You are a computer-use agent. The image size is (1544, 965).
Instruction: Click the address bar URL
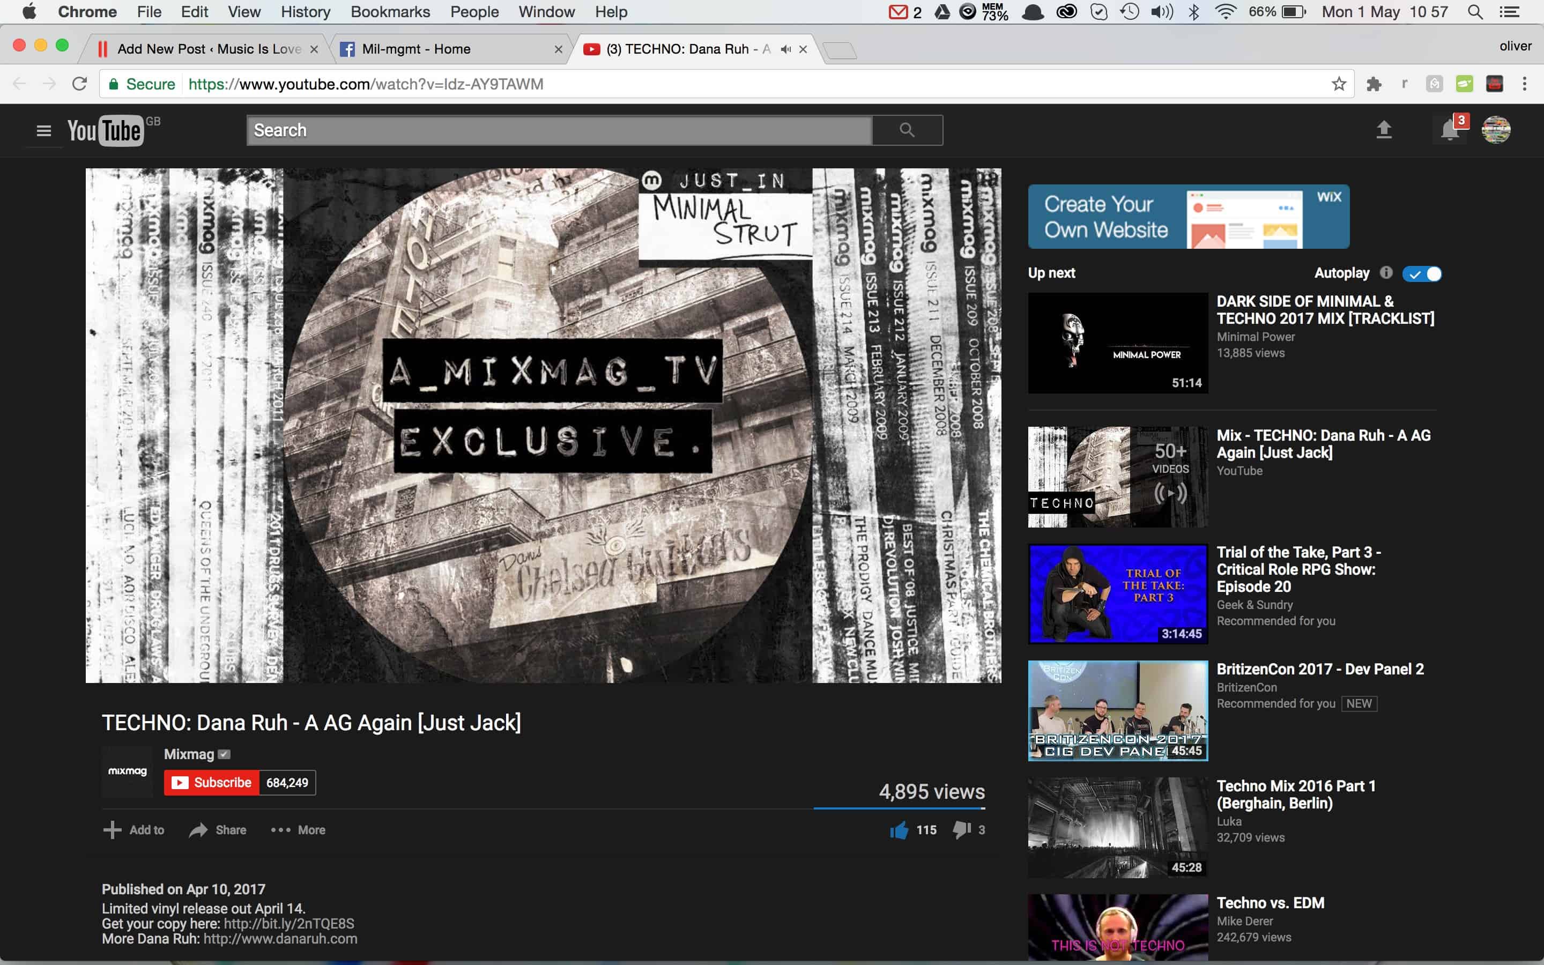point(366,84)
